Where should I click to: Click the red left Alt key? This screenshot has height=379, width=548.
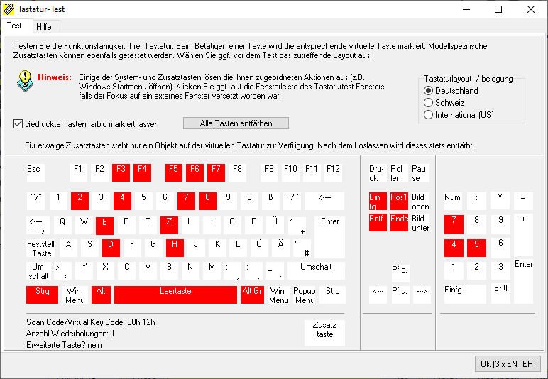[x=101, y=295]
